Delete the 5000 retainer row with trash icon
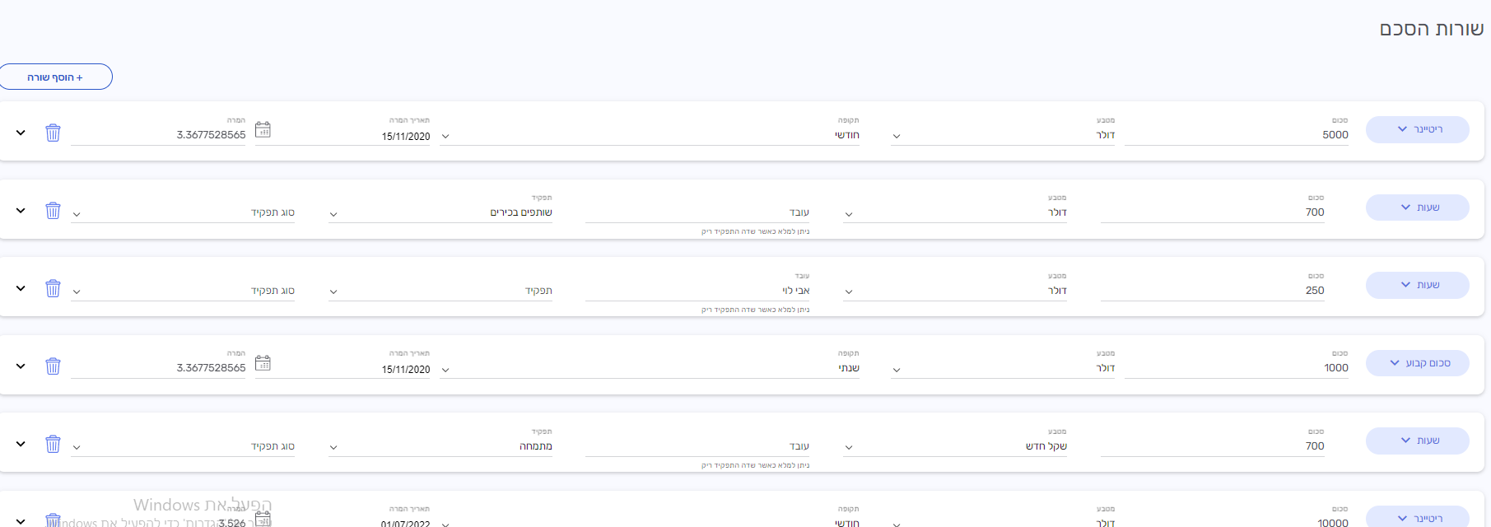This screenshot has width=1491, height=527. (53, 133)
